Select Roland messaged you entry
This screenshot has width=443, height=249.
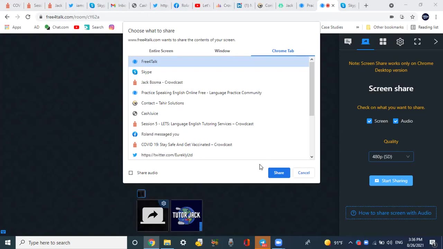click(x=218, y=134)
